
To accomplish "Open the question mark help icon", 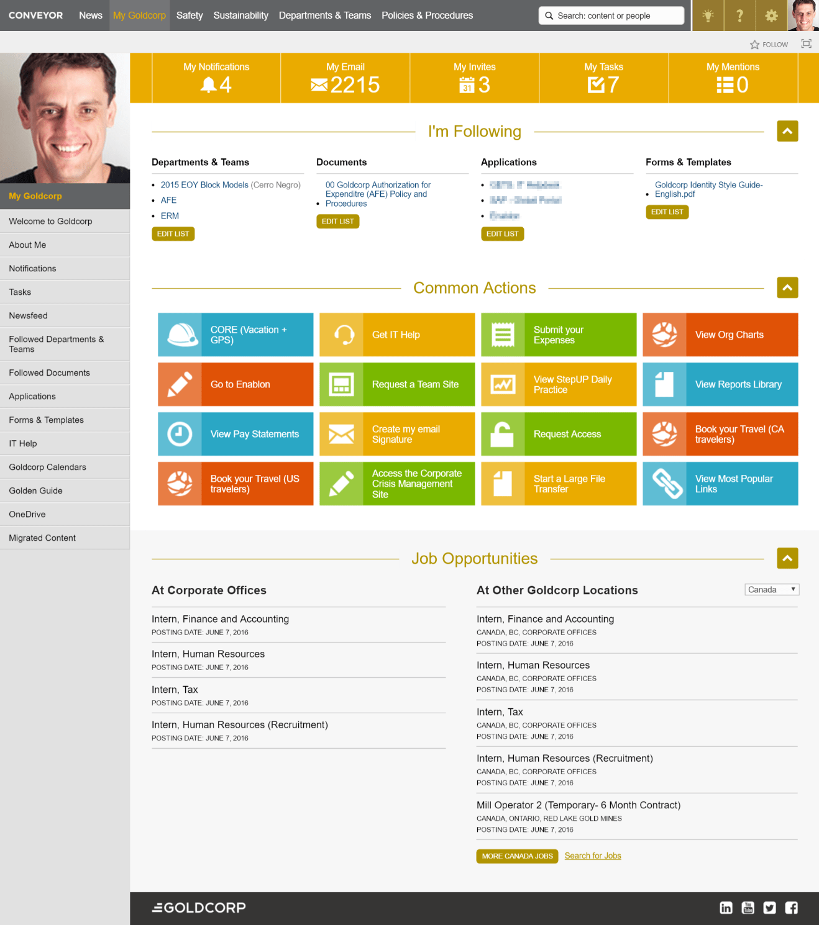I will 739,16.
